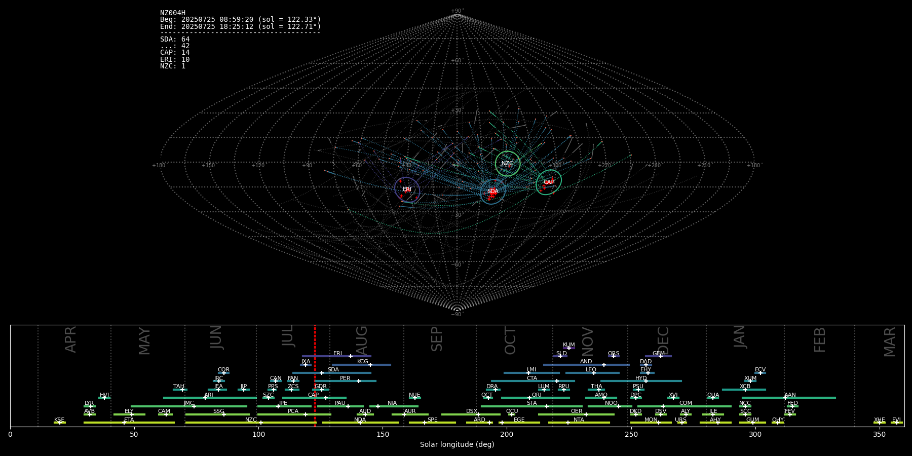Select the KUM shower bar in the timeline
This screenshot has height=456, width=912.
click(569, 348)
